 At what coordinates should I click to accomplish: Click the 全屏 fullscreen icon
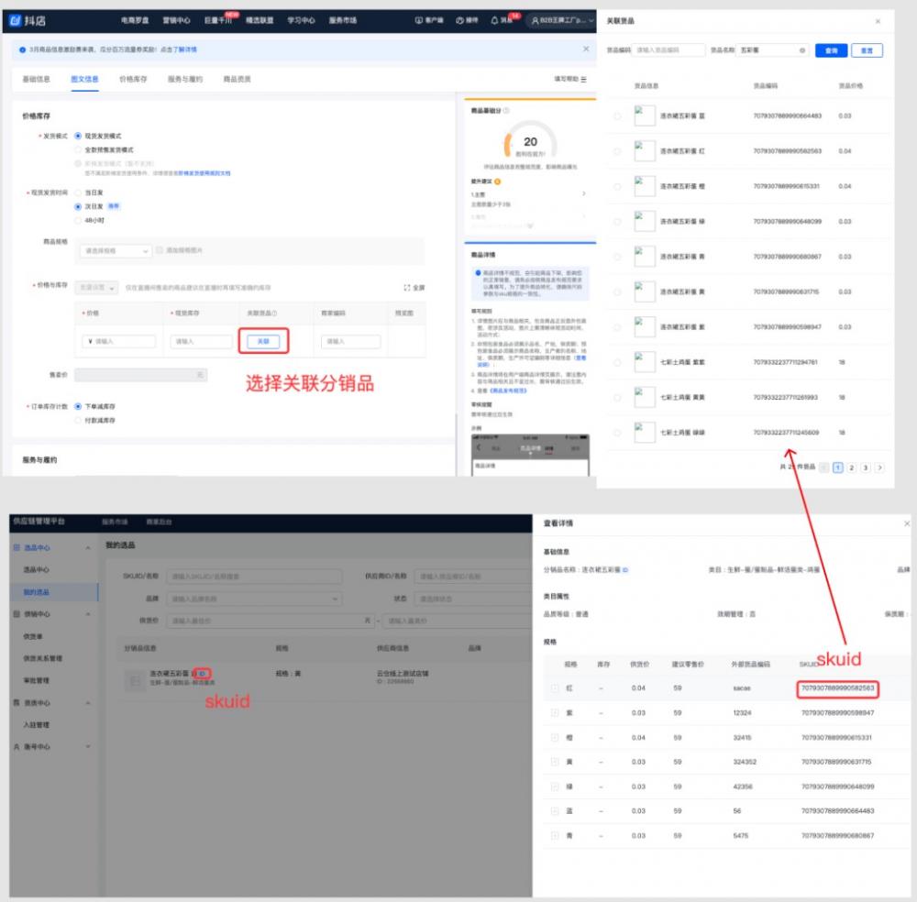pos(406,288)
